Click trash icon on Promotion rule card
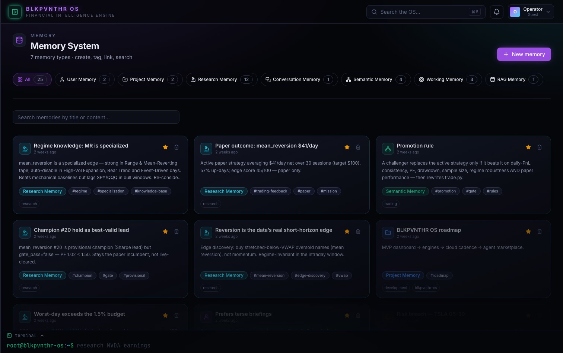This screenshot has height=353, width=563. [x=540, y=147]
